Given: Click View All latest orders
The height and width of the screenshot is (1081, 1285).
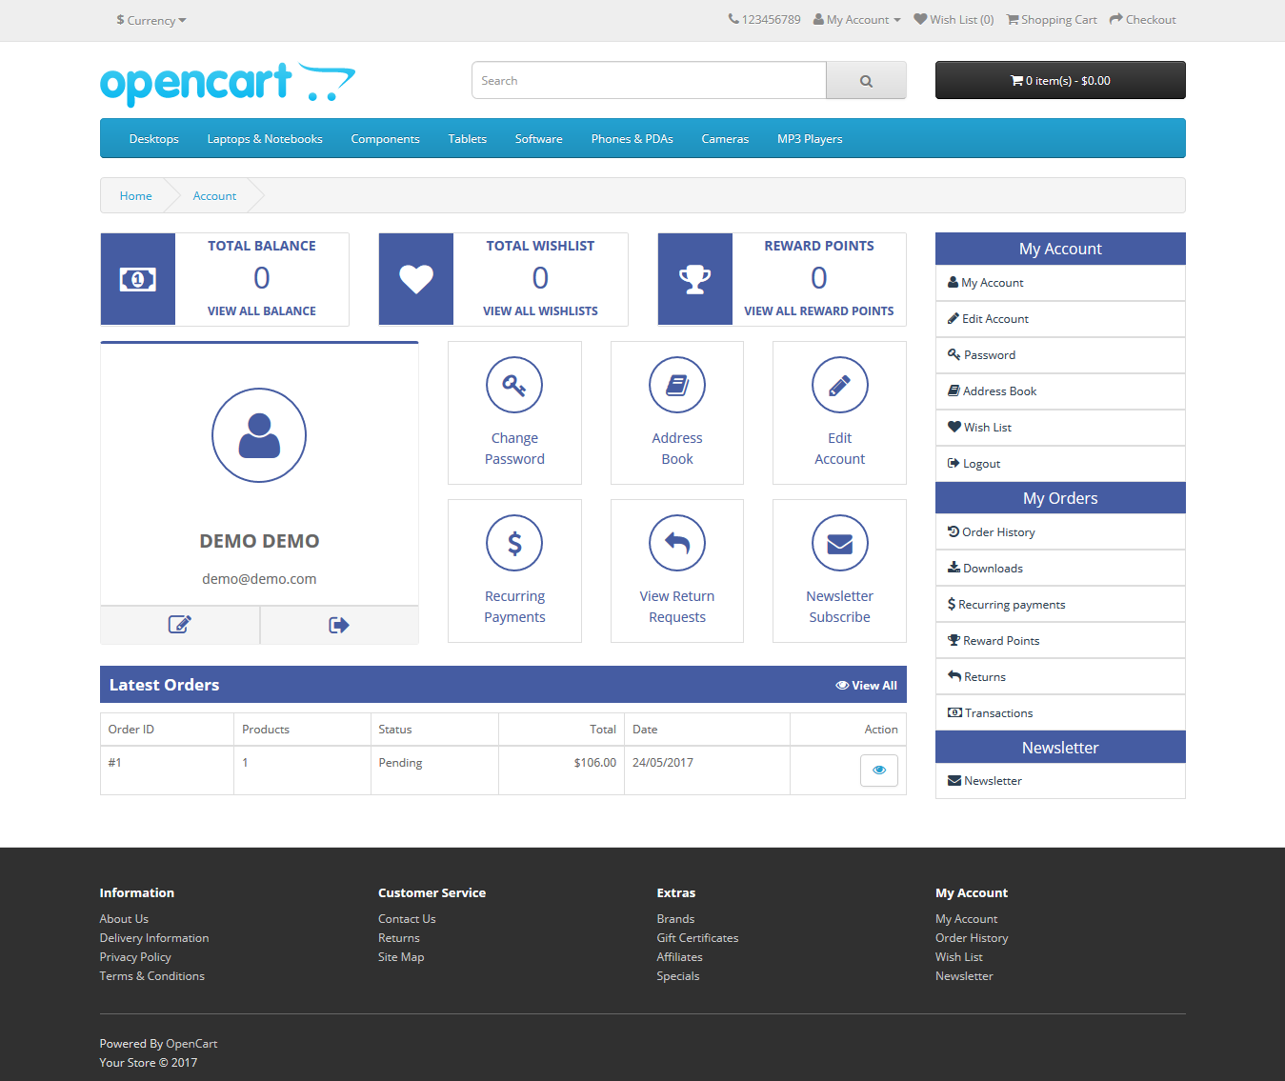Looking at the screenshot, I should click(866, 686).
